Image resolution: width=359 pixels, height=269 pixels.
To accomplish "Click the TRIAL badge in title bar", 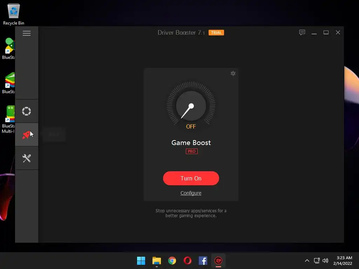I will 216,33.
